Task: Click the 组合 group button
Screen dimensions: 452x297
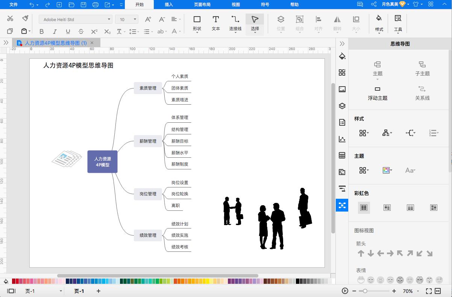Action: point(299,23)
